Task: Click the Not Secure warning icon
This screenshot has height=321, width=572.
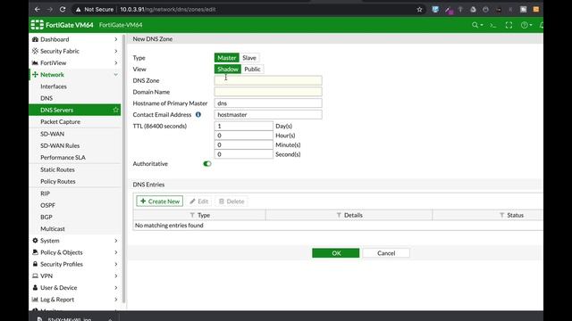Action: 78,10
